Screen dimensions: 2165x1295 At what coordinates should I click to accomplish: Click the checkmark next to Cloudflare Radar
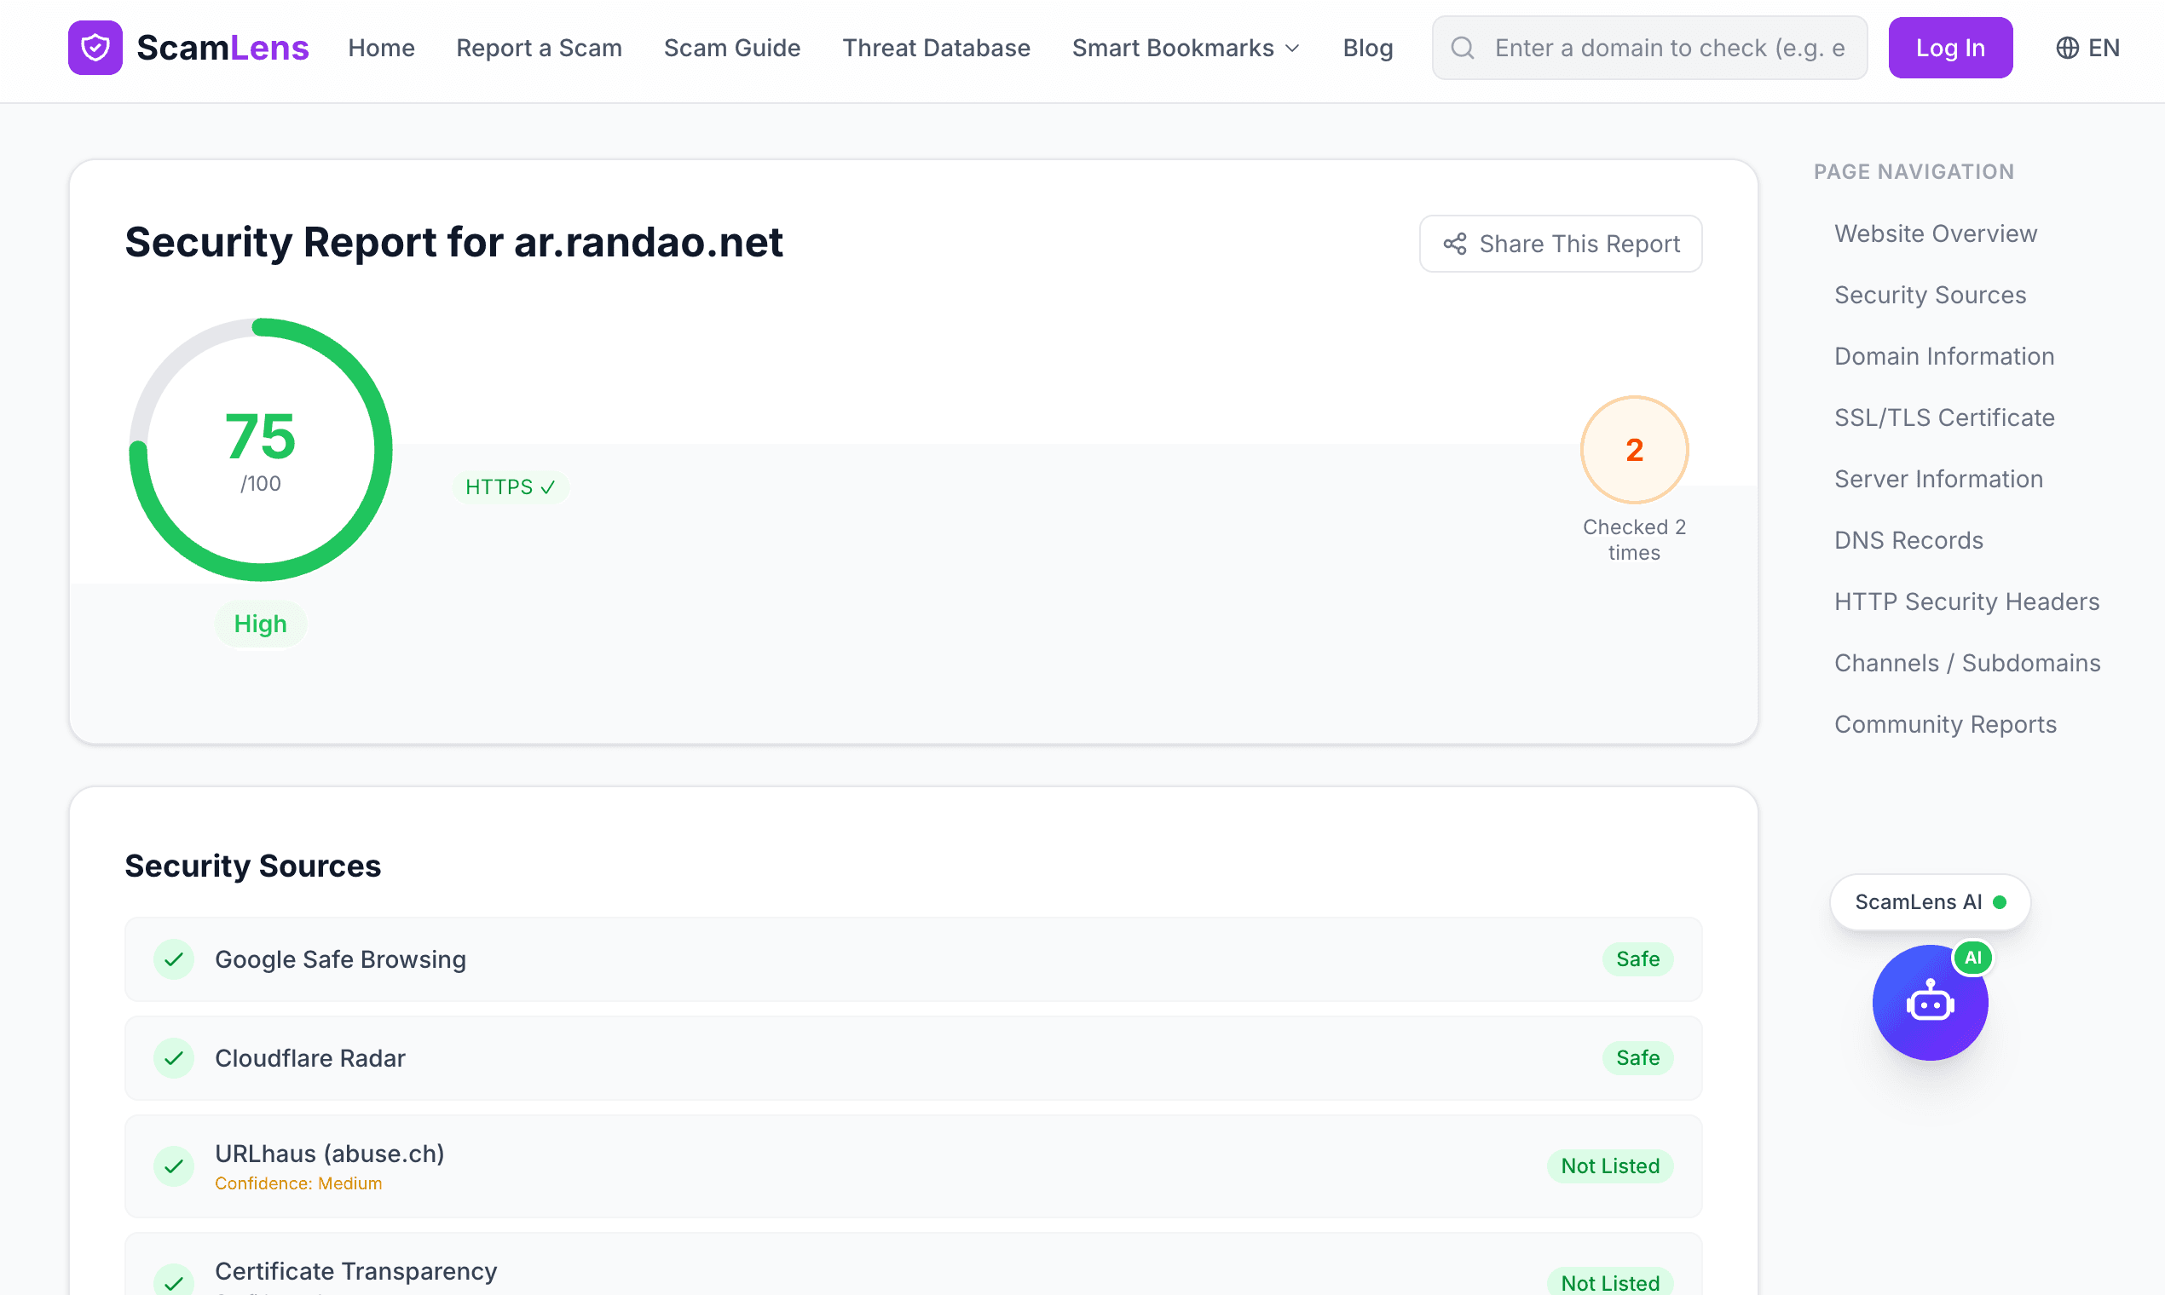click(x=175, y=1057)
